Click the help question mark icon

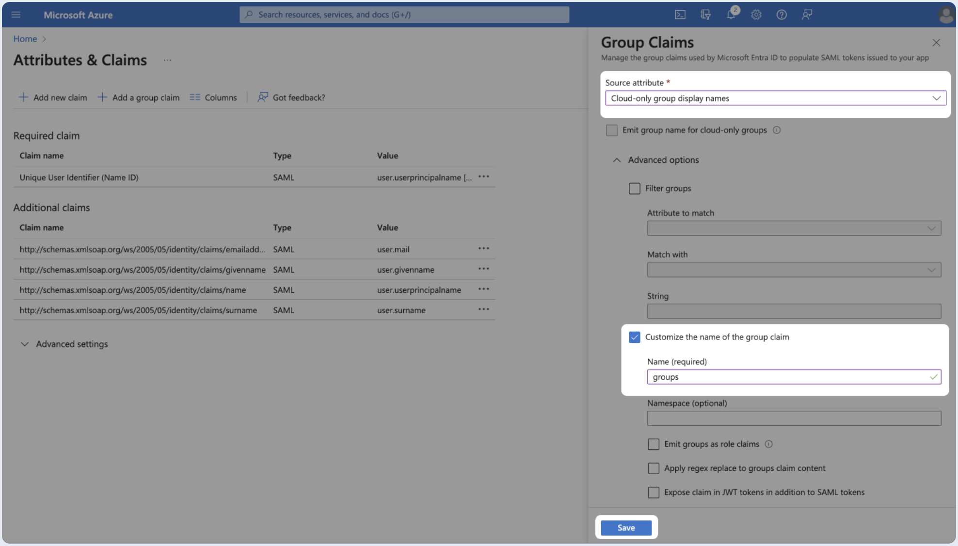(x=781, y=15)
